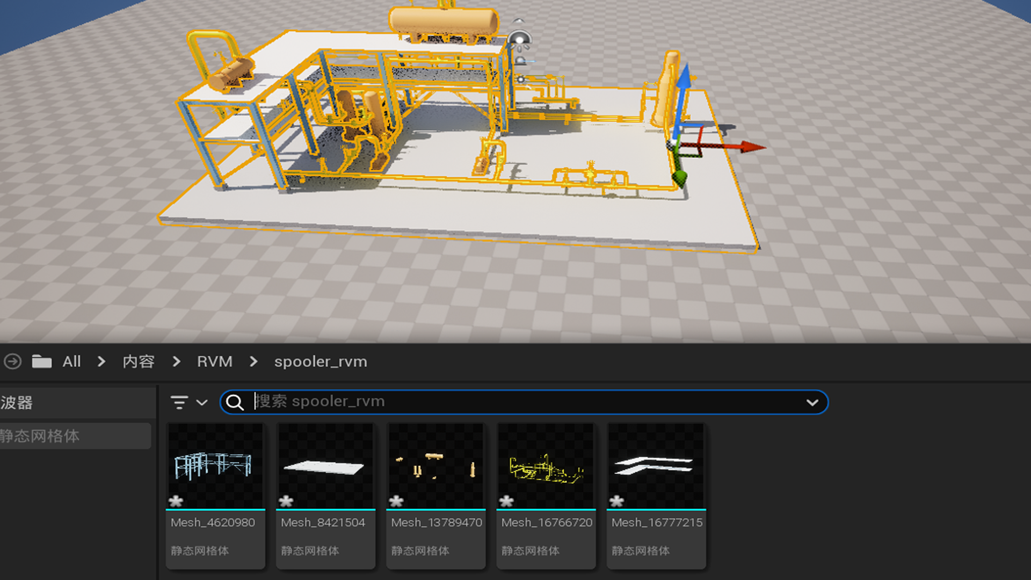Viewport: 1031px width, 580px height.
Task: Click the All breadcrumb link
Action: [71, 361]
